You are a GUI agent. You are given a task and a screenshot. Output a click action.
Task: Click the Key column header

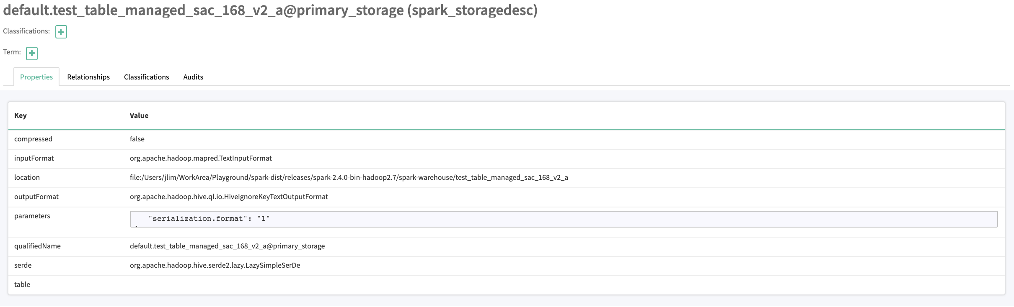pyautogui.click(x=20, y=115)
